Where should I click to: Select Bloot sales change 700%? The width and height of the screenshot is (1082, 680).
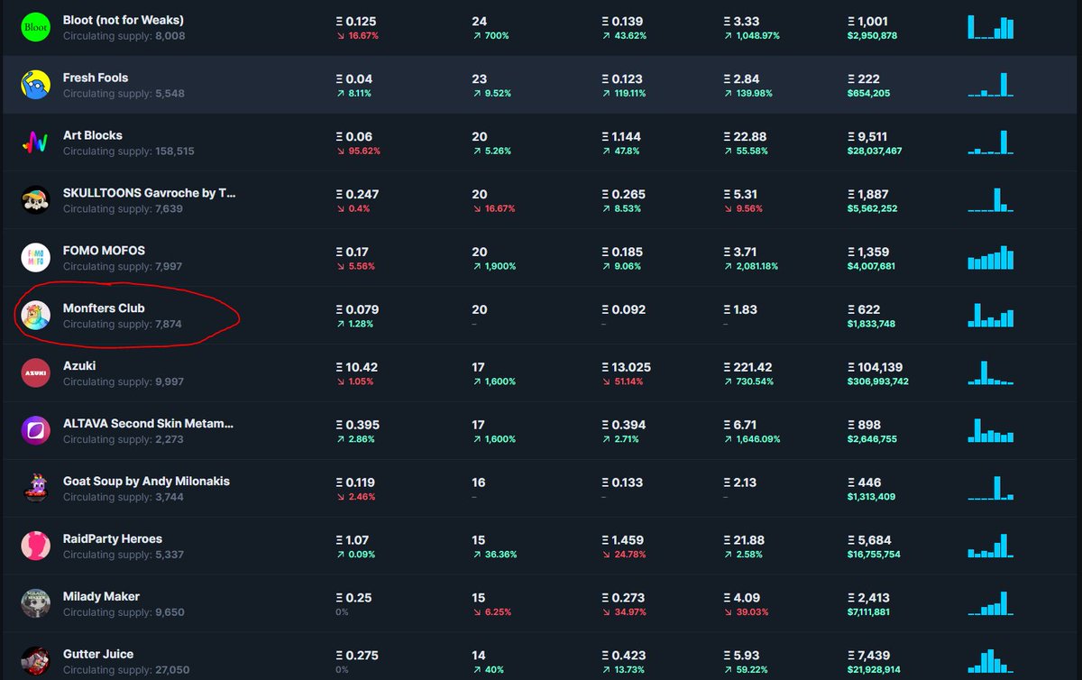(x=491, y=35)
